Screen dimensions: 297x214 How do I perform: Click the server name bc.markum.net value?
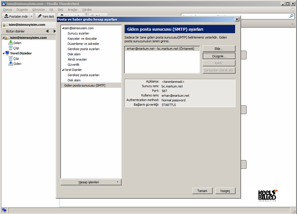pos(172,86)
